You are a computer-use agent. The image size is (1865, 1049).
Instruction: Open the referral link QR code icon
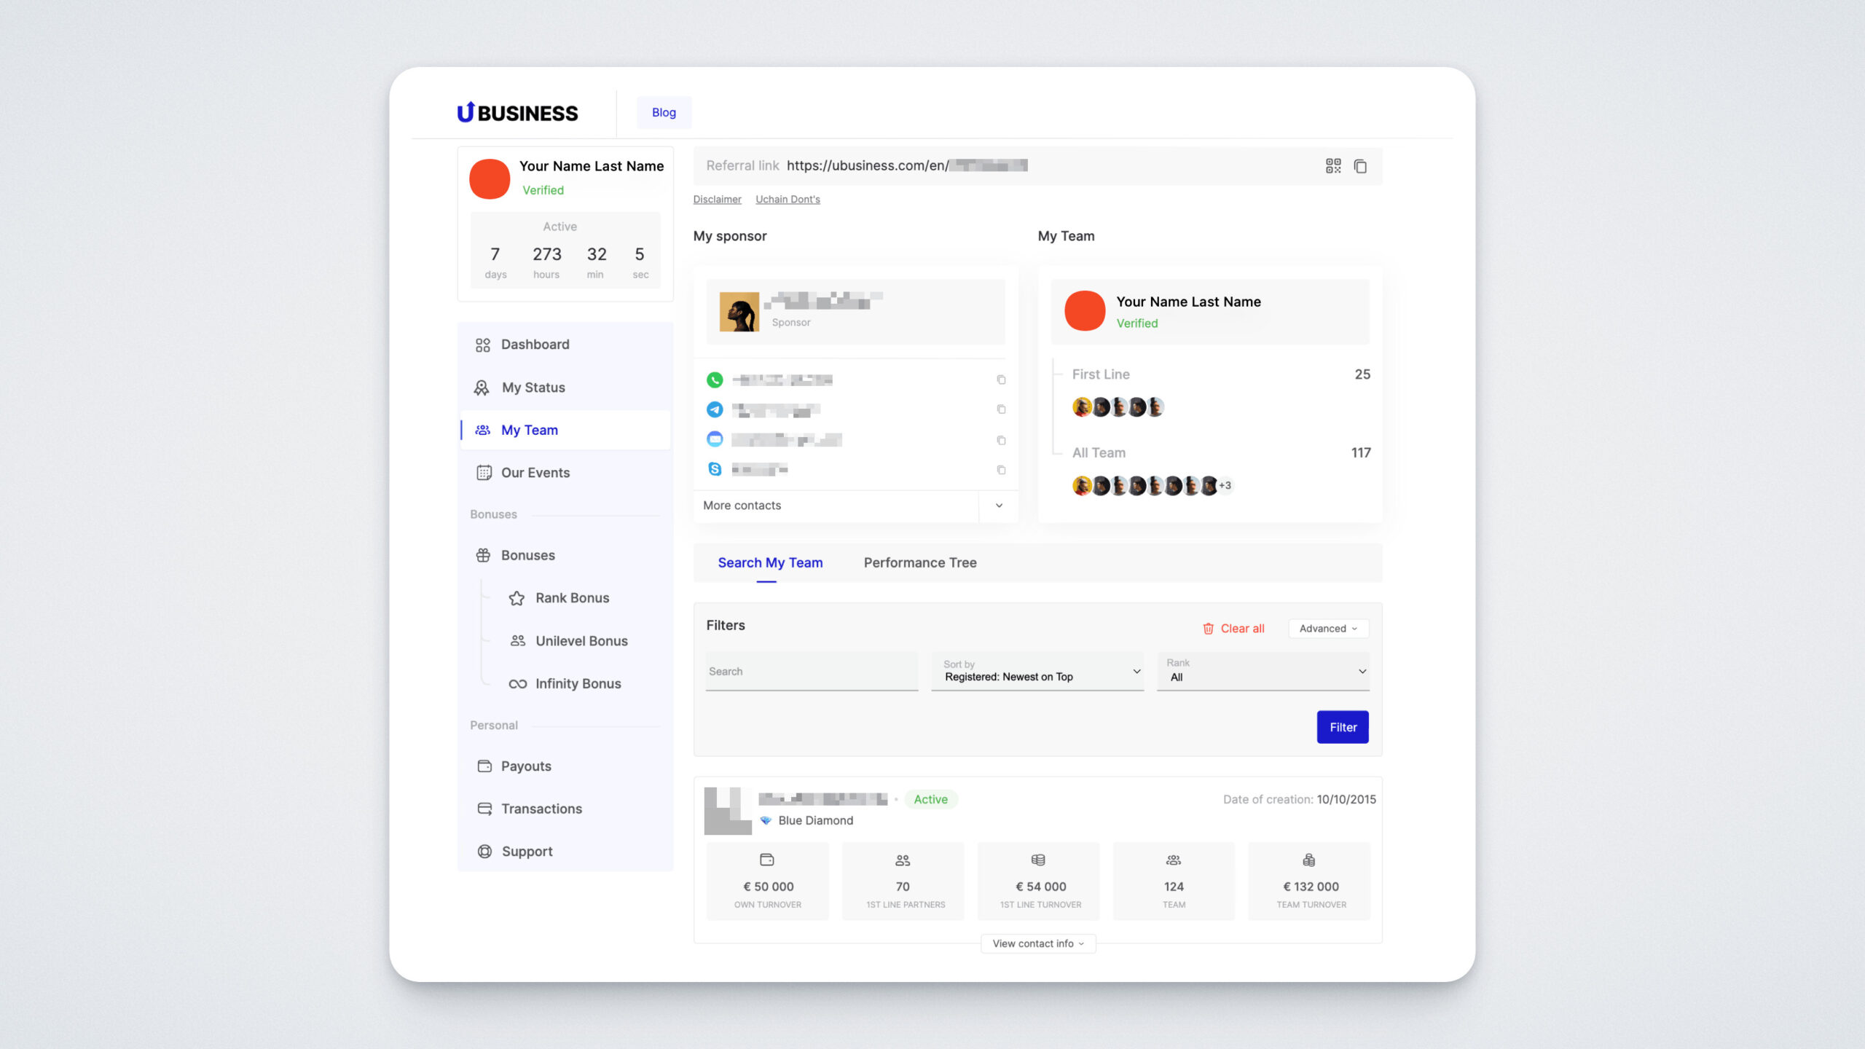(1332, 166)
